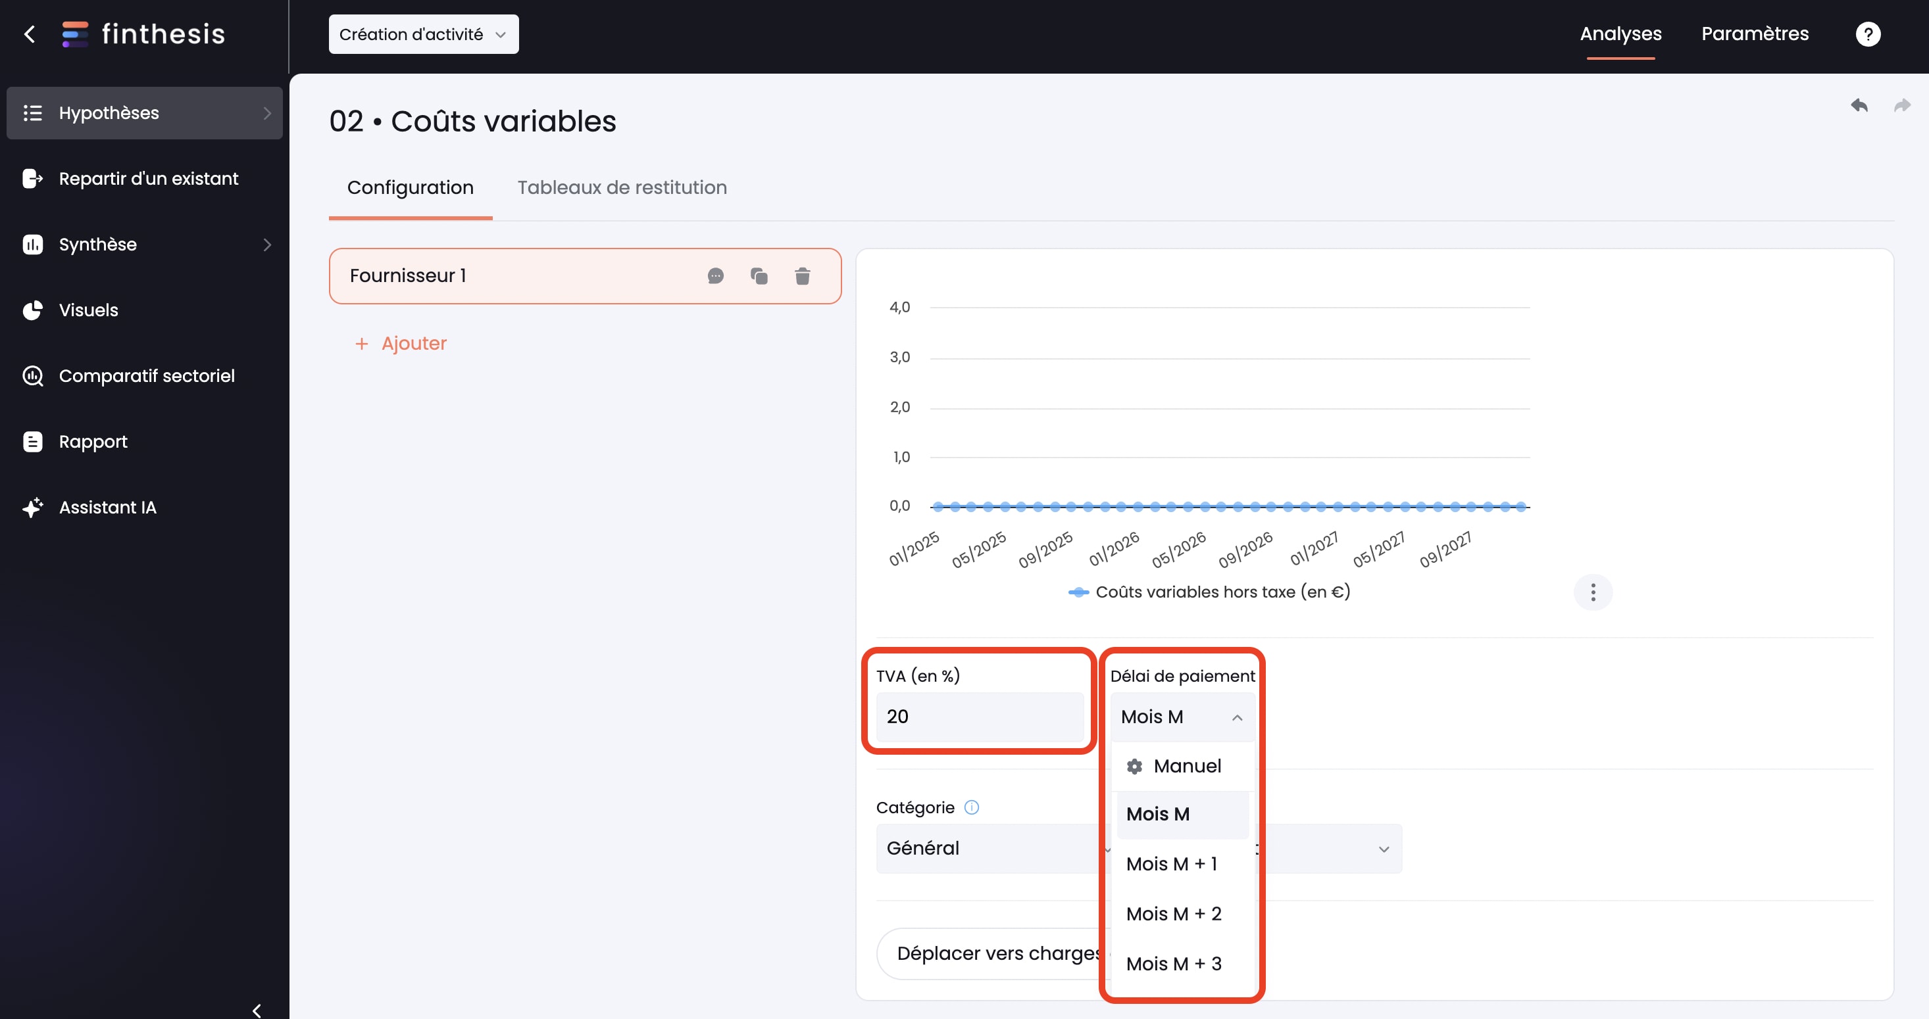1929x1019 pixels.
Task: Click the Comparatif sectoriel magnifier icon
Action: click(32, 376)
